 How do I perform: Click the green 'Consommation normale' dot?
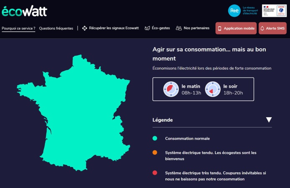pyautogui.click(x=155, y=138)
